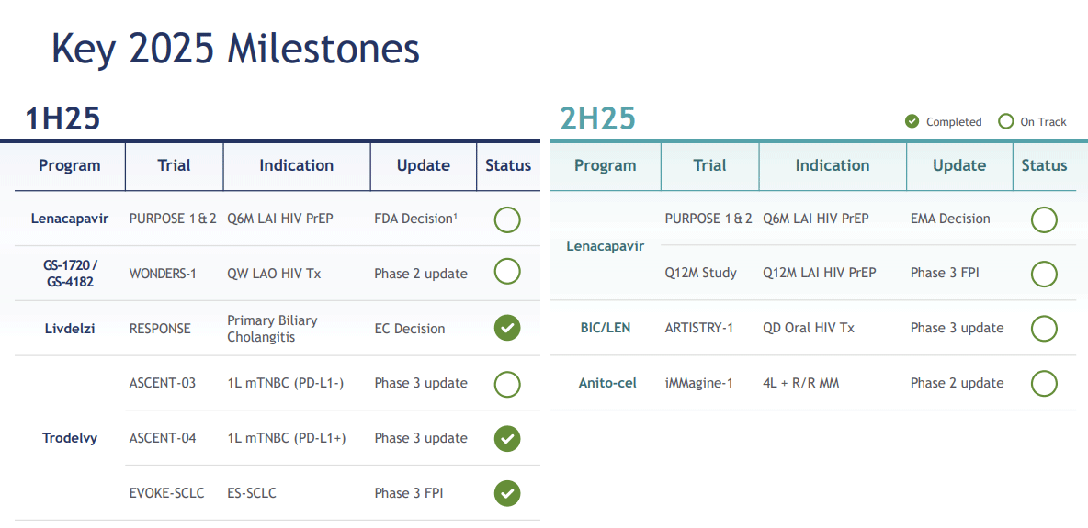Viewport: 1088px width, 528px height.
Task: Select the 2H25 section heading
Action: (x=598, y=118)
